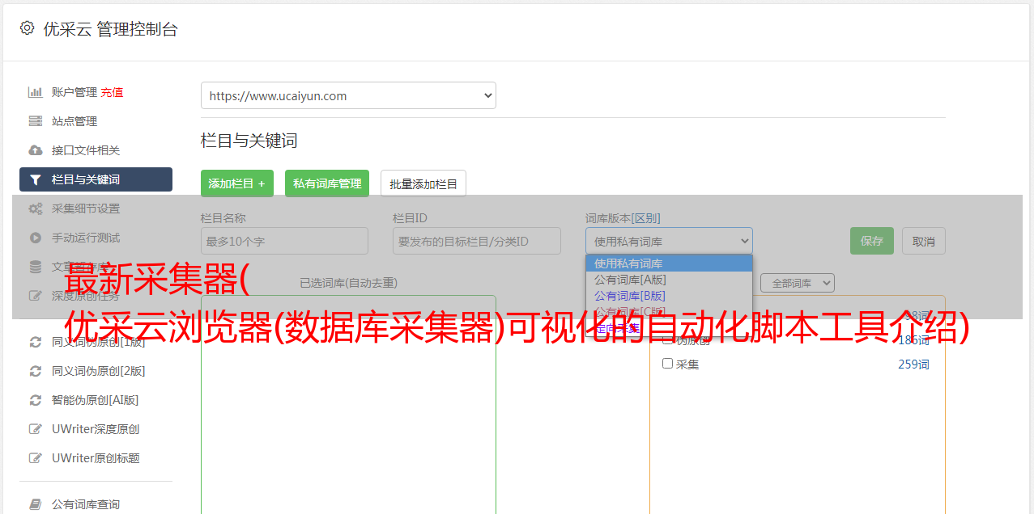Image resolution: width=1034 pixels, height=514 pixels.
Task: Select the active 栏目与关键词 menu item
Action: (96, 179)
